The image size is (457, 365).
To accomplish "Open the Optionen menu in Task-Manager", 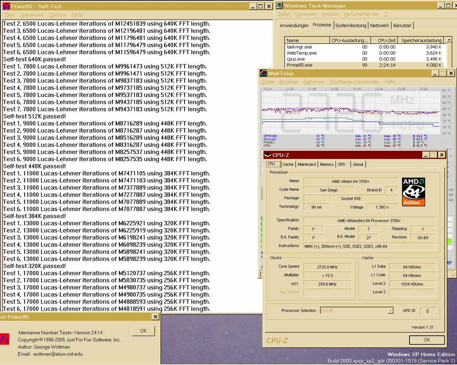I will tap(306, 14).
